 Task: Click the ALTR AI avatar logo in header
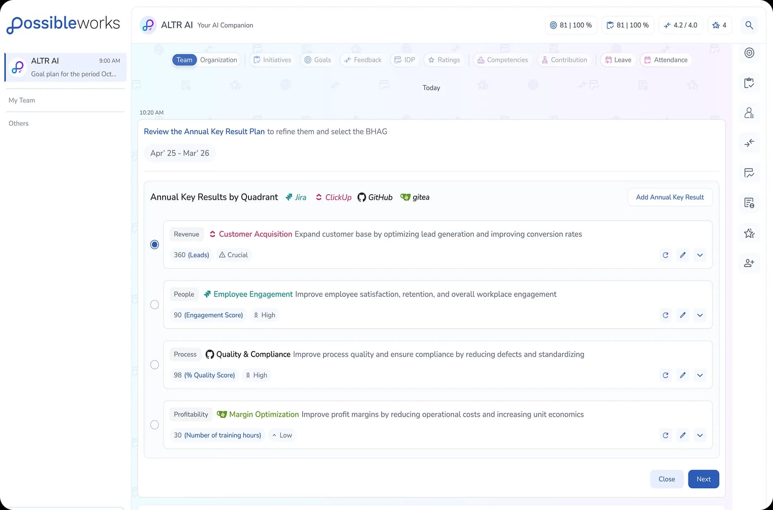pos(148,25)
